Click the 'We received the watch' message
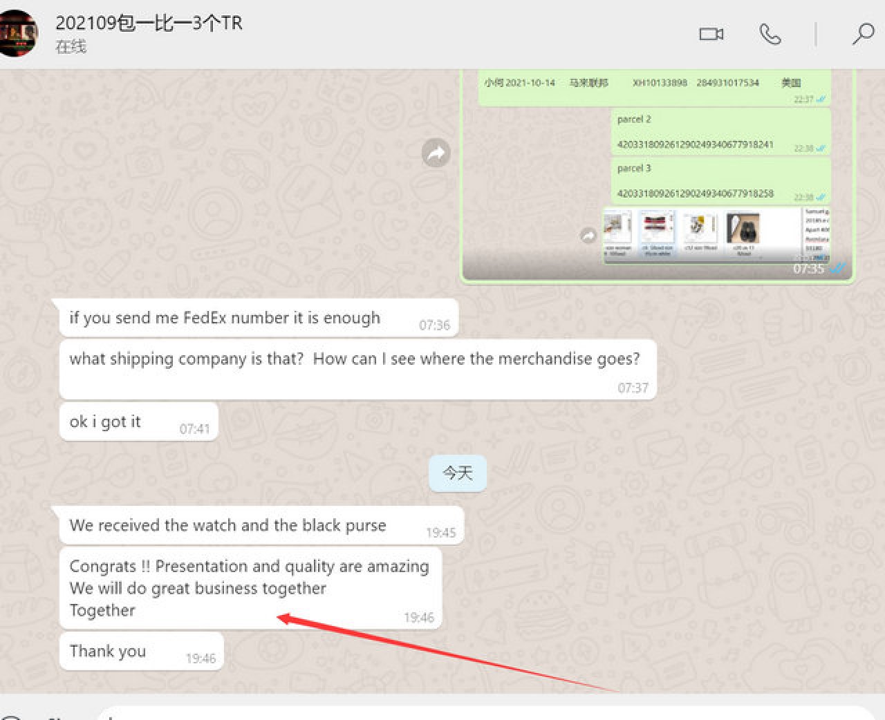Viewport: 885px width, 720px height. click(x=227, y=525)
